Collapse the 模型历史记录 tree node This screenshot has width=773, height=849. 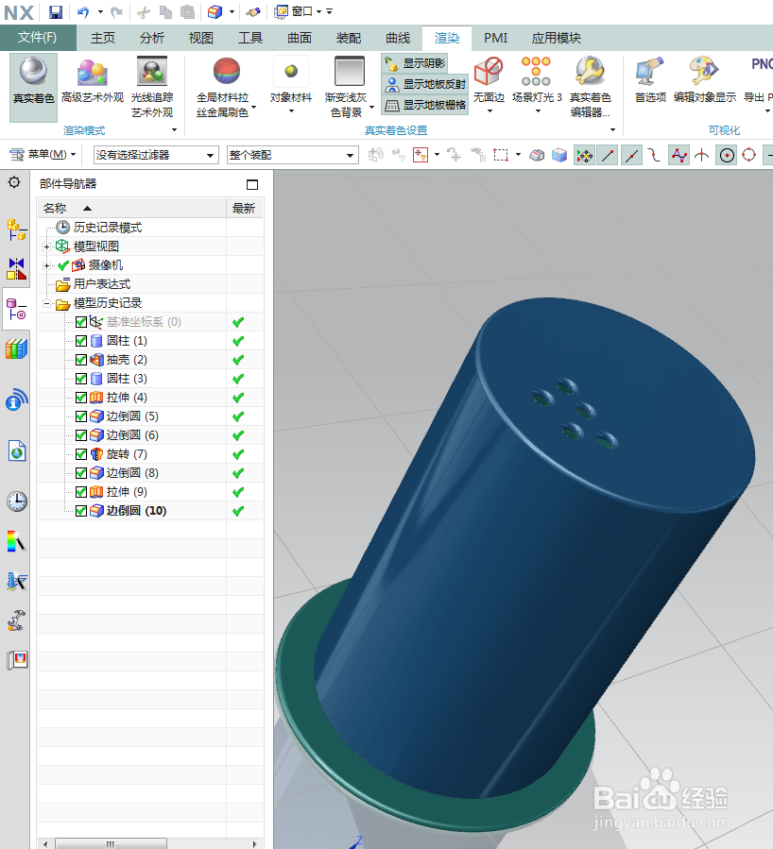click(x=47, y=302)
